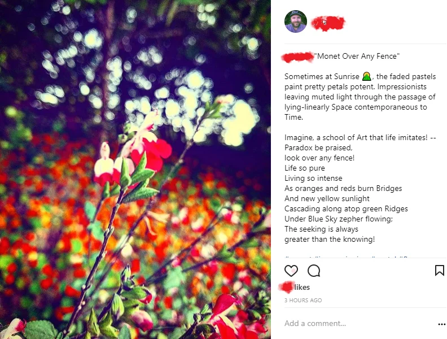Save the post with the bookmark icon
Screen dimensions: 447x339
(439, 270)
